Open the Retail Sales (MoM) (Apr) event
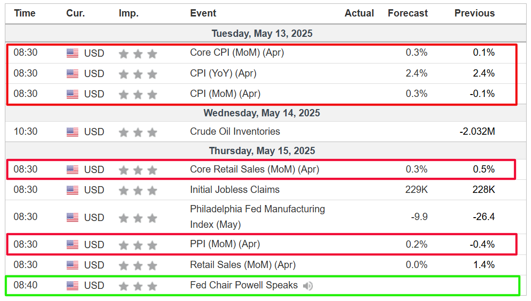Viewport: 531px width, 301px height. 243,265
